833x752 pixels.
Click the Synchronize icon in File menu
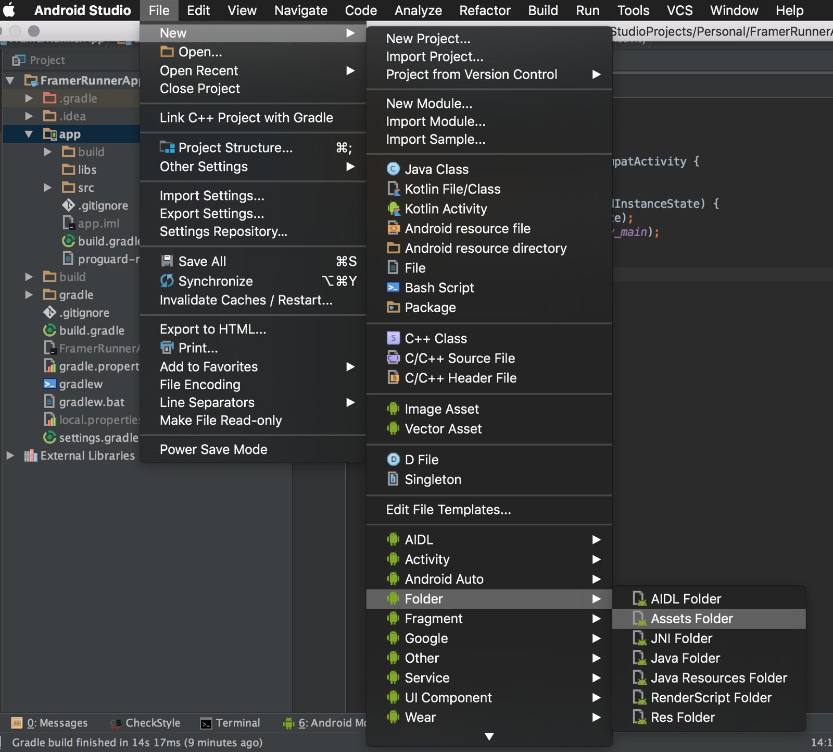(167, 281)
